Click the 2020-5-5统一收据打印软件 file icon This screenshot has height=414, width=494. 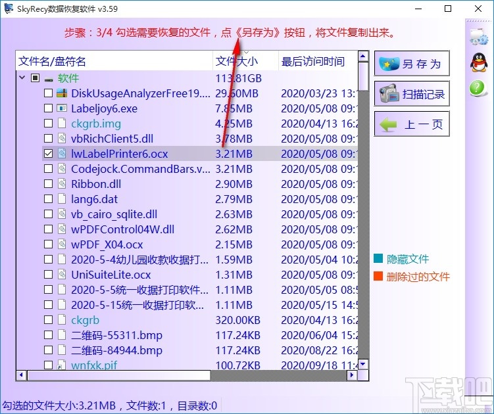[62, 290]
